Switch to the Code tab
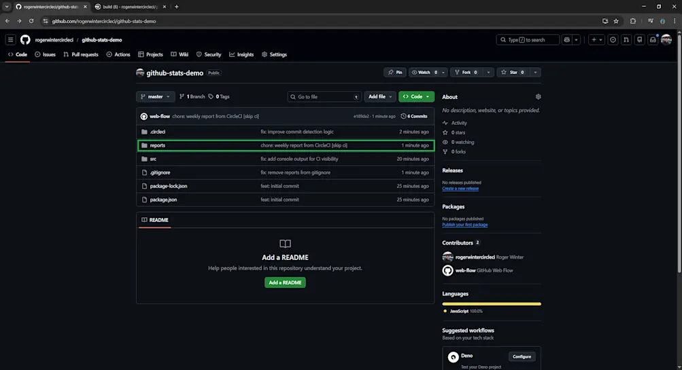 (18, 54)
